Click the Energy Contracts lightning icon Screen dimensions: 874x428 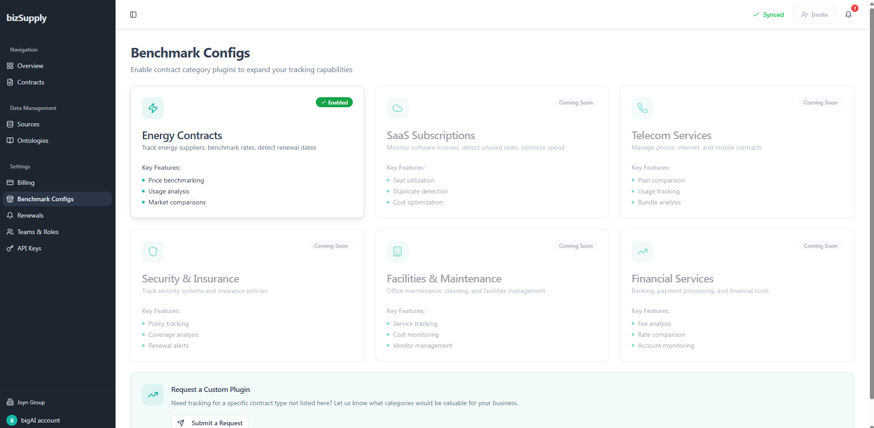coord(153,108)
